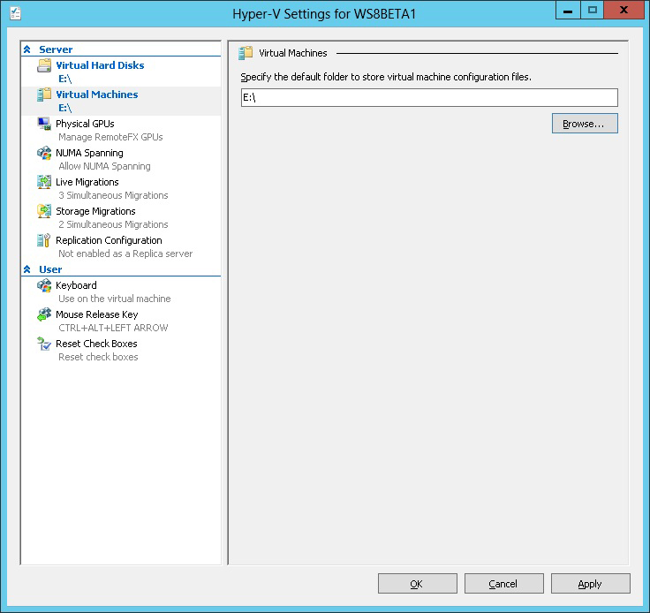Click the Virtual Machines header icon in right pane

coord(246,53)
